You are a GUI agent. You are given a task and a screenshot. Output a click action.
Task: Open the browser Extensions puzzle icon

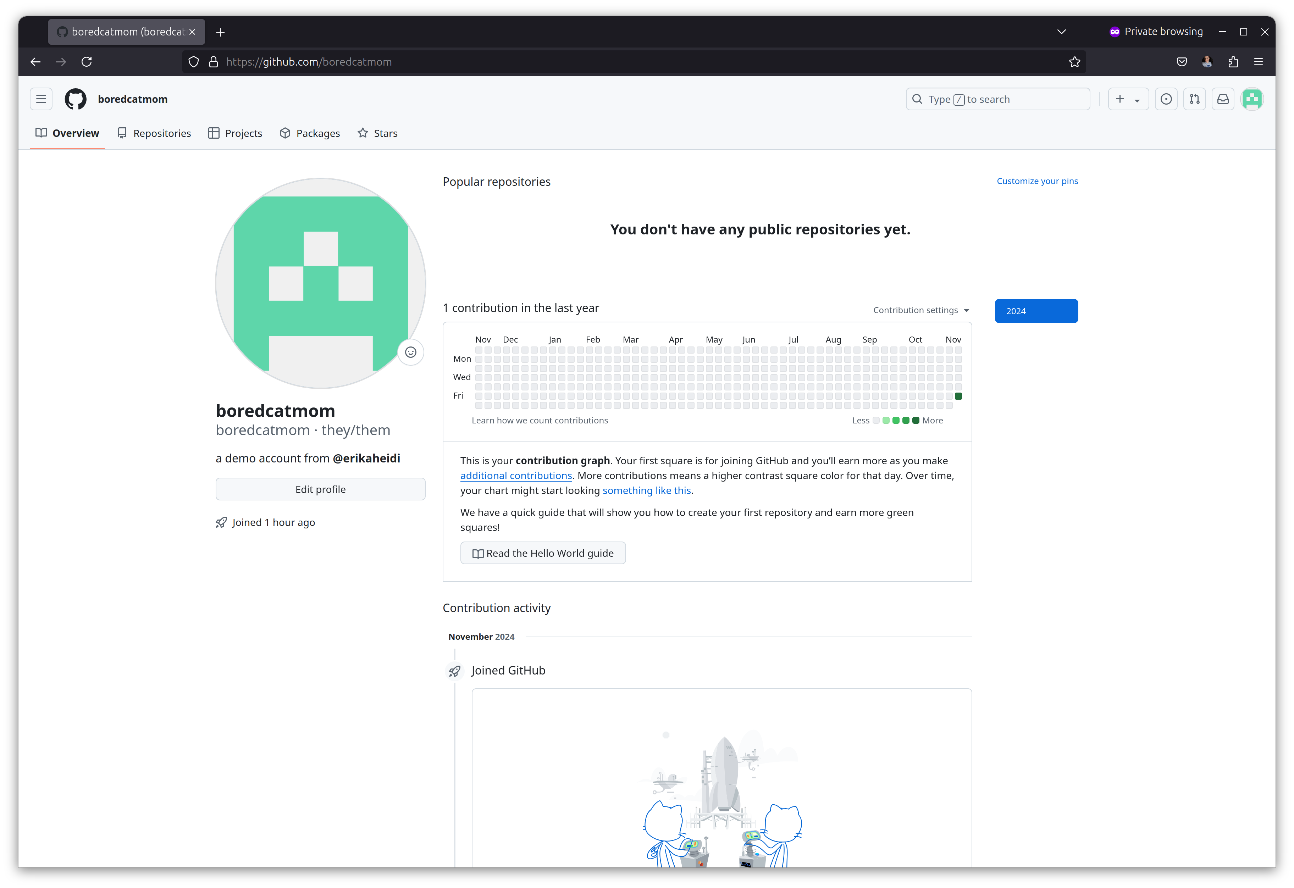[1233, 62]
